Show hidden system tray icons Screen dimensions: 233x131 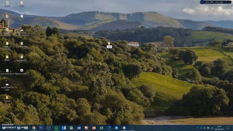point(197,128)
